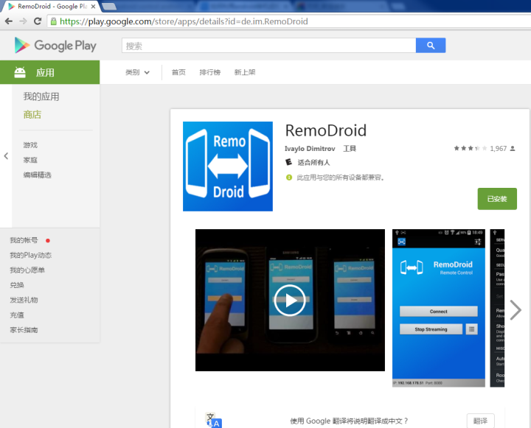The height and width of the screenshot is (428, 531).
Task: Click the 1,967 ratings count
Action: tap(499, 149)
